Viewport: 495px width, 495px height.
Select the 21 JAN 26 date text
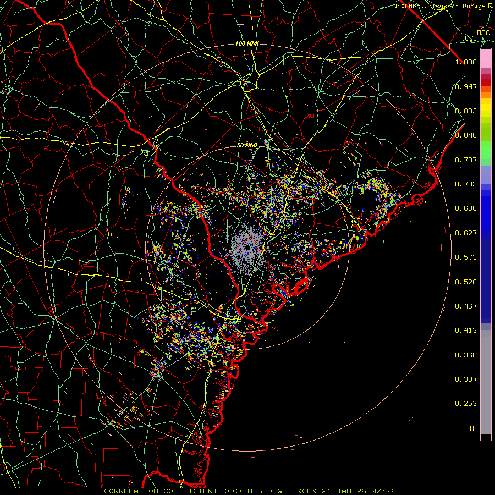345,491
